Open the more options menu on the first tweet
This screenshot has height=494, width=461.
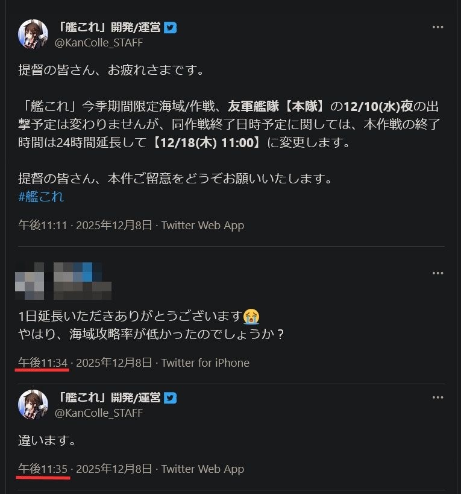(x=438, y=28)
